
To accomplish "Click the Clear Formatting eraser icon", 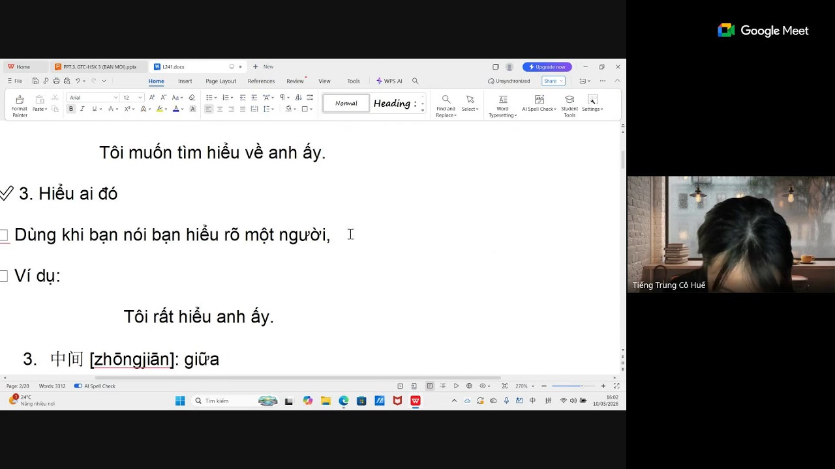I will (192, 98).
